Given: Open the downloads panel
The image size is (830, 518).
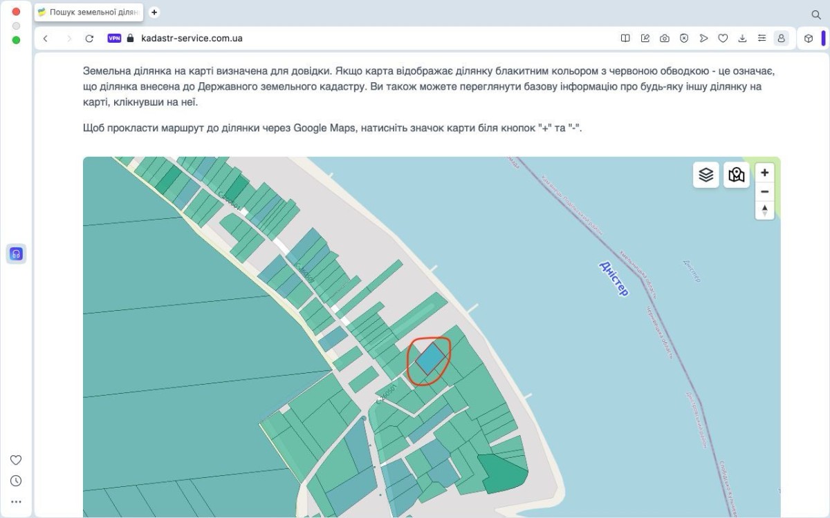Looking at the screenshot, I should (x=742, y=39).
